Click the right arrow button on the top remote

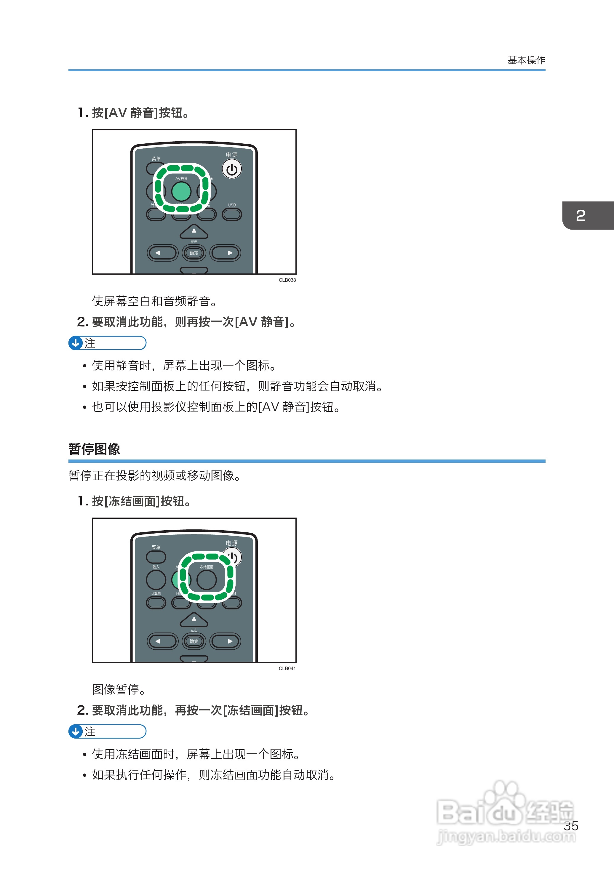coord(226,253)
